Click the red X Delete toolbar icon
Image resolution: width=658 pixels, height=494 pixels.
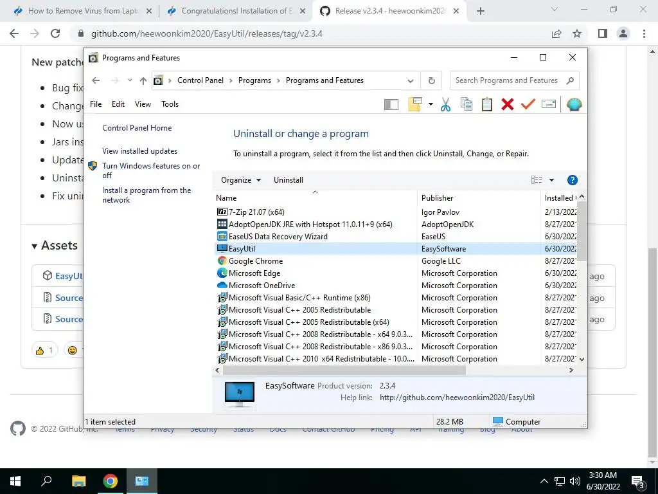[x=508, y=104]
